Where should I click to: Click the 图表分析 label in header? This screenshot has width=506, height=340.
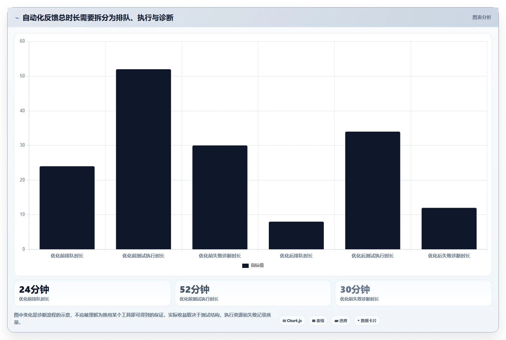click(x=482, y=17)
